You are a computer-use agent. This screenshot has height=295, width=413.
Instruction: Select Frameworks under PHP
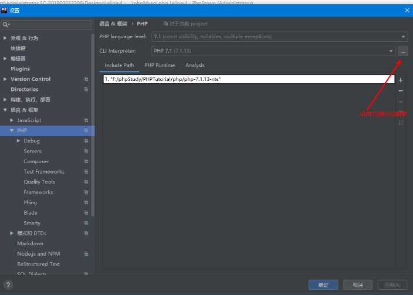click(x=38, y=192)
